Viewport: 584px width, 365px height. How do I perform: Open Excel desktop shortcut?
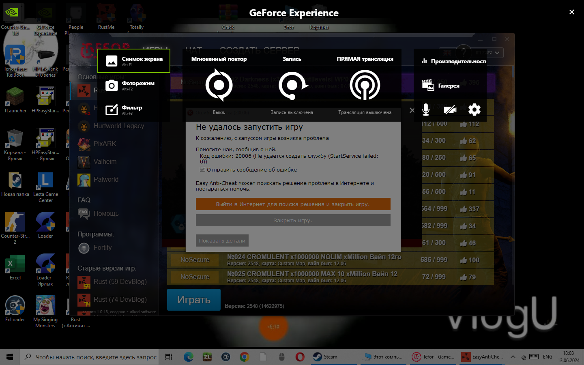(x=15, y=268)
